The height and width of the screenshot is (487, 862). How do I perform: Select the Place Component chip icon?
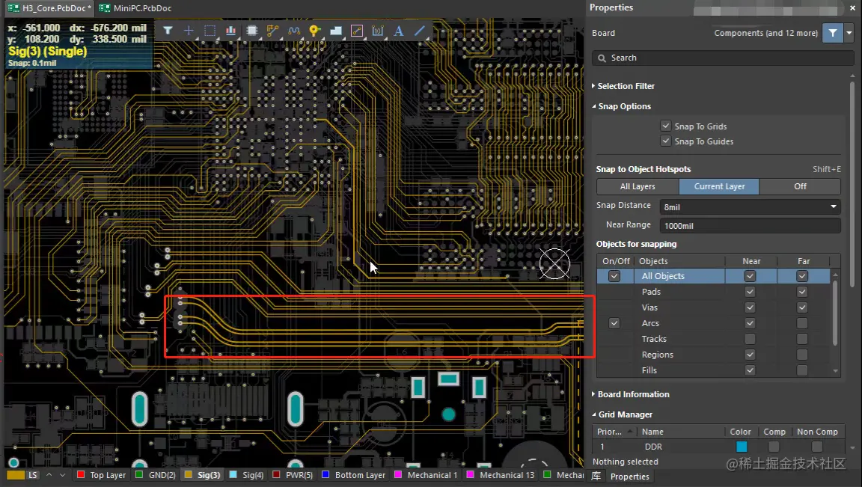[x=251, y=31]
